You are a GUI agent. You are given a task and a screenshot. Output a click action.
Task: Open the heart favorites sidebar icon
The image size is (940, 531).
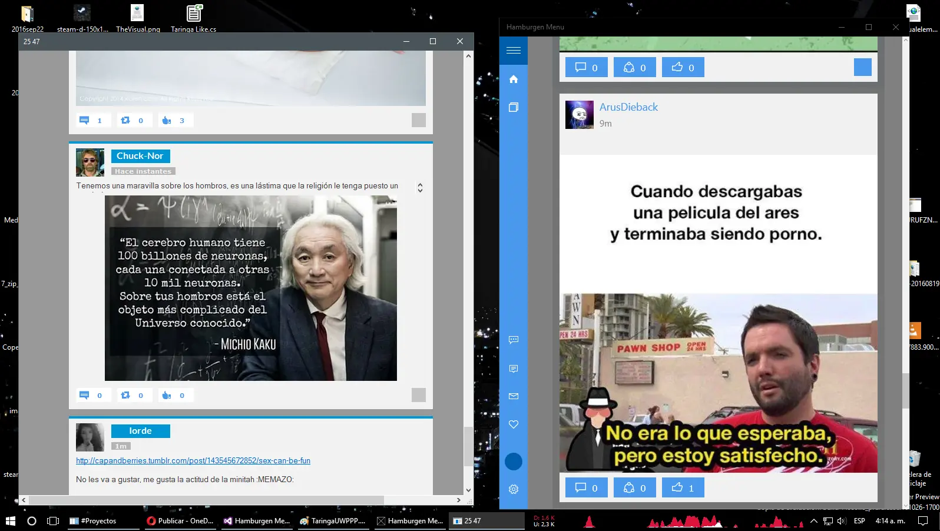(x=514, y=424)
